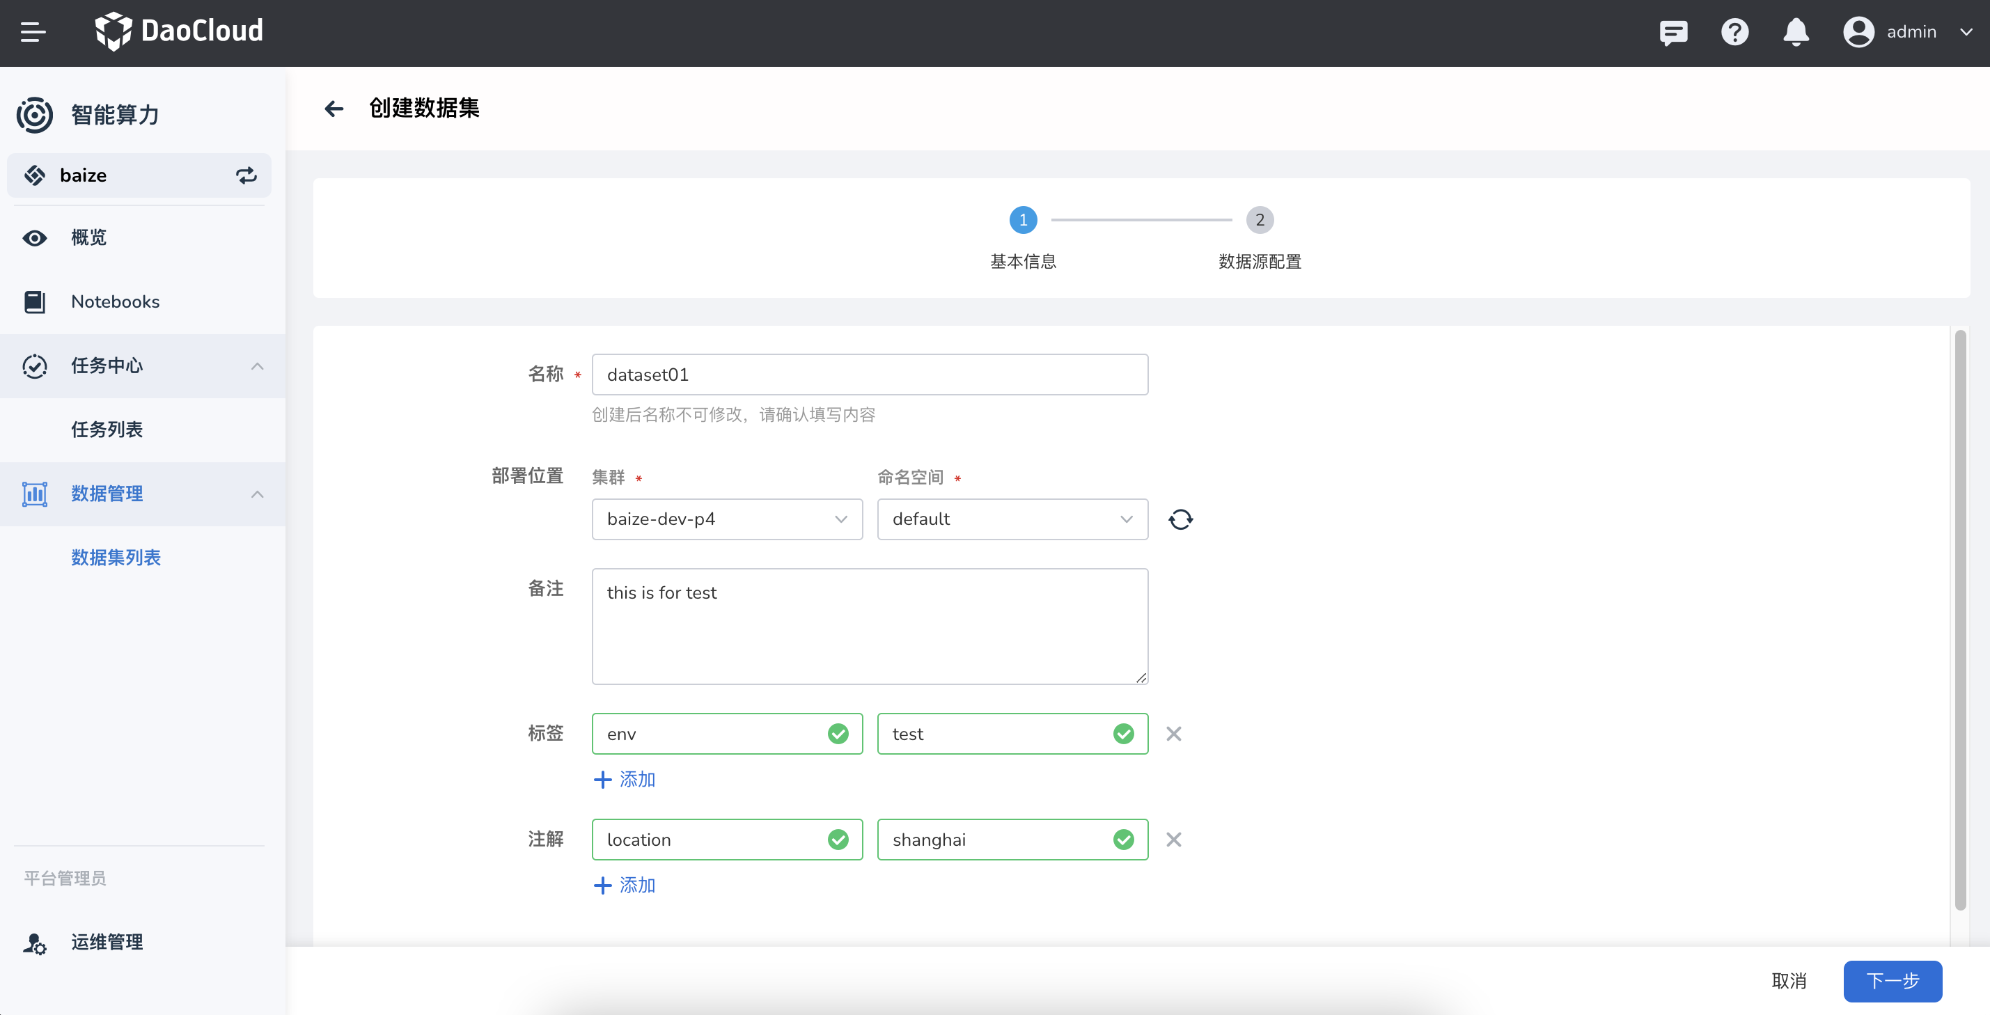Switch workspace using baize swap icon

click(x=246, y=175)
